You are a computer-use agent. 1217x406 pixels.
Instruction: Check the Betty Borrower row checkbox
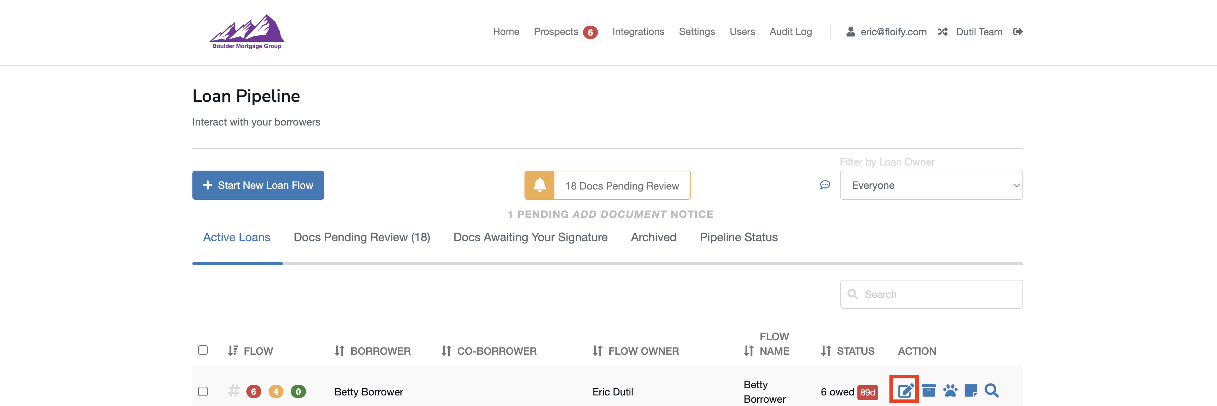tap(203, 391)
